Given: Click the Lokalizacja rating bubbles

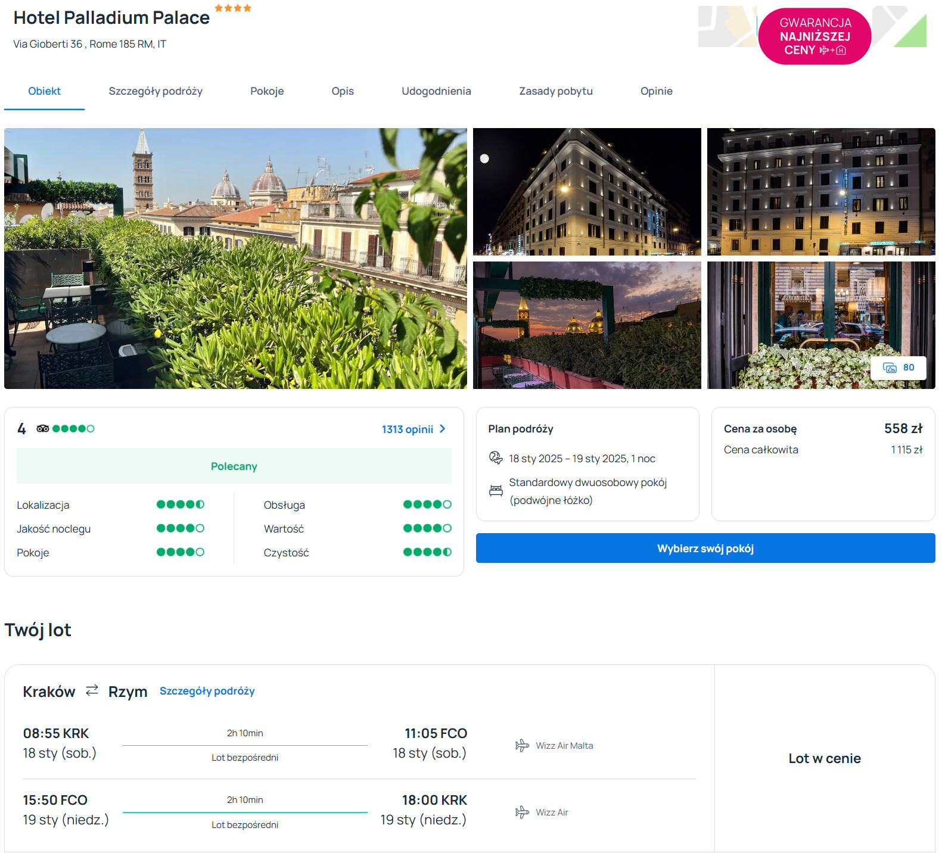Looking at the screenshot, I should click(x=180, y=505).
